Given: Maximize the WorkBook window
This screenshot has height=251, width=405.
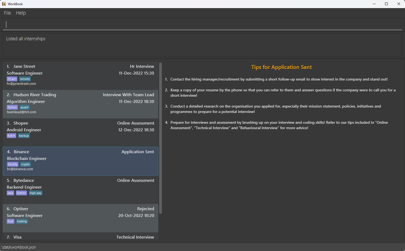Looking at the screenshot, I should coord(386,4).
